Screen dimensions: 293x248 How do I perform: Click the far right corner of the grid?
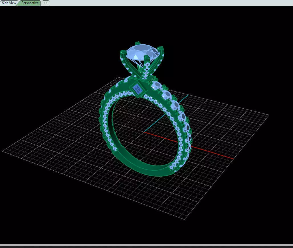tap(269, 115)
